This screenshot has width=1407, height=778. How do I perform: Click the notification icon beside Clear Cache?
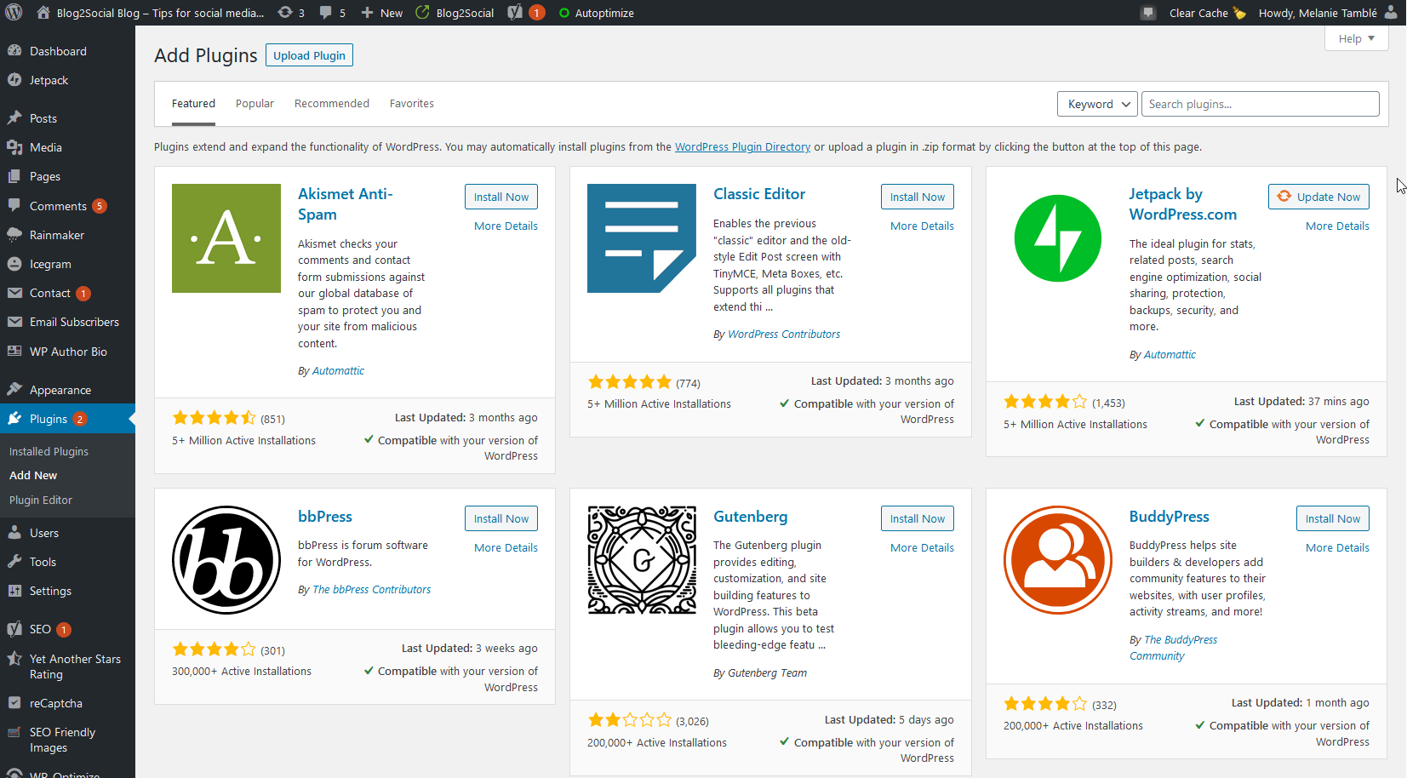pos(1148,13)
